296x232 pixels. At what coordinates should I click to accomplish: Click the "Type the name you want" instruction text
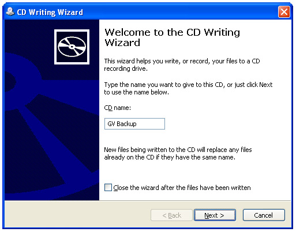[188, 88]
